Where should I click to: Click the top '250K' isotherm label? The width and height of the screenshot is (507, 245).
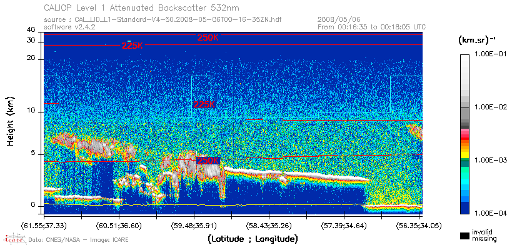(208, 37)
